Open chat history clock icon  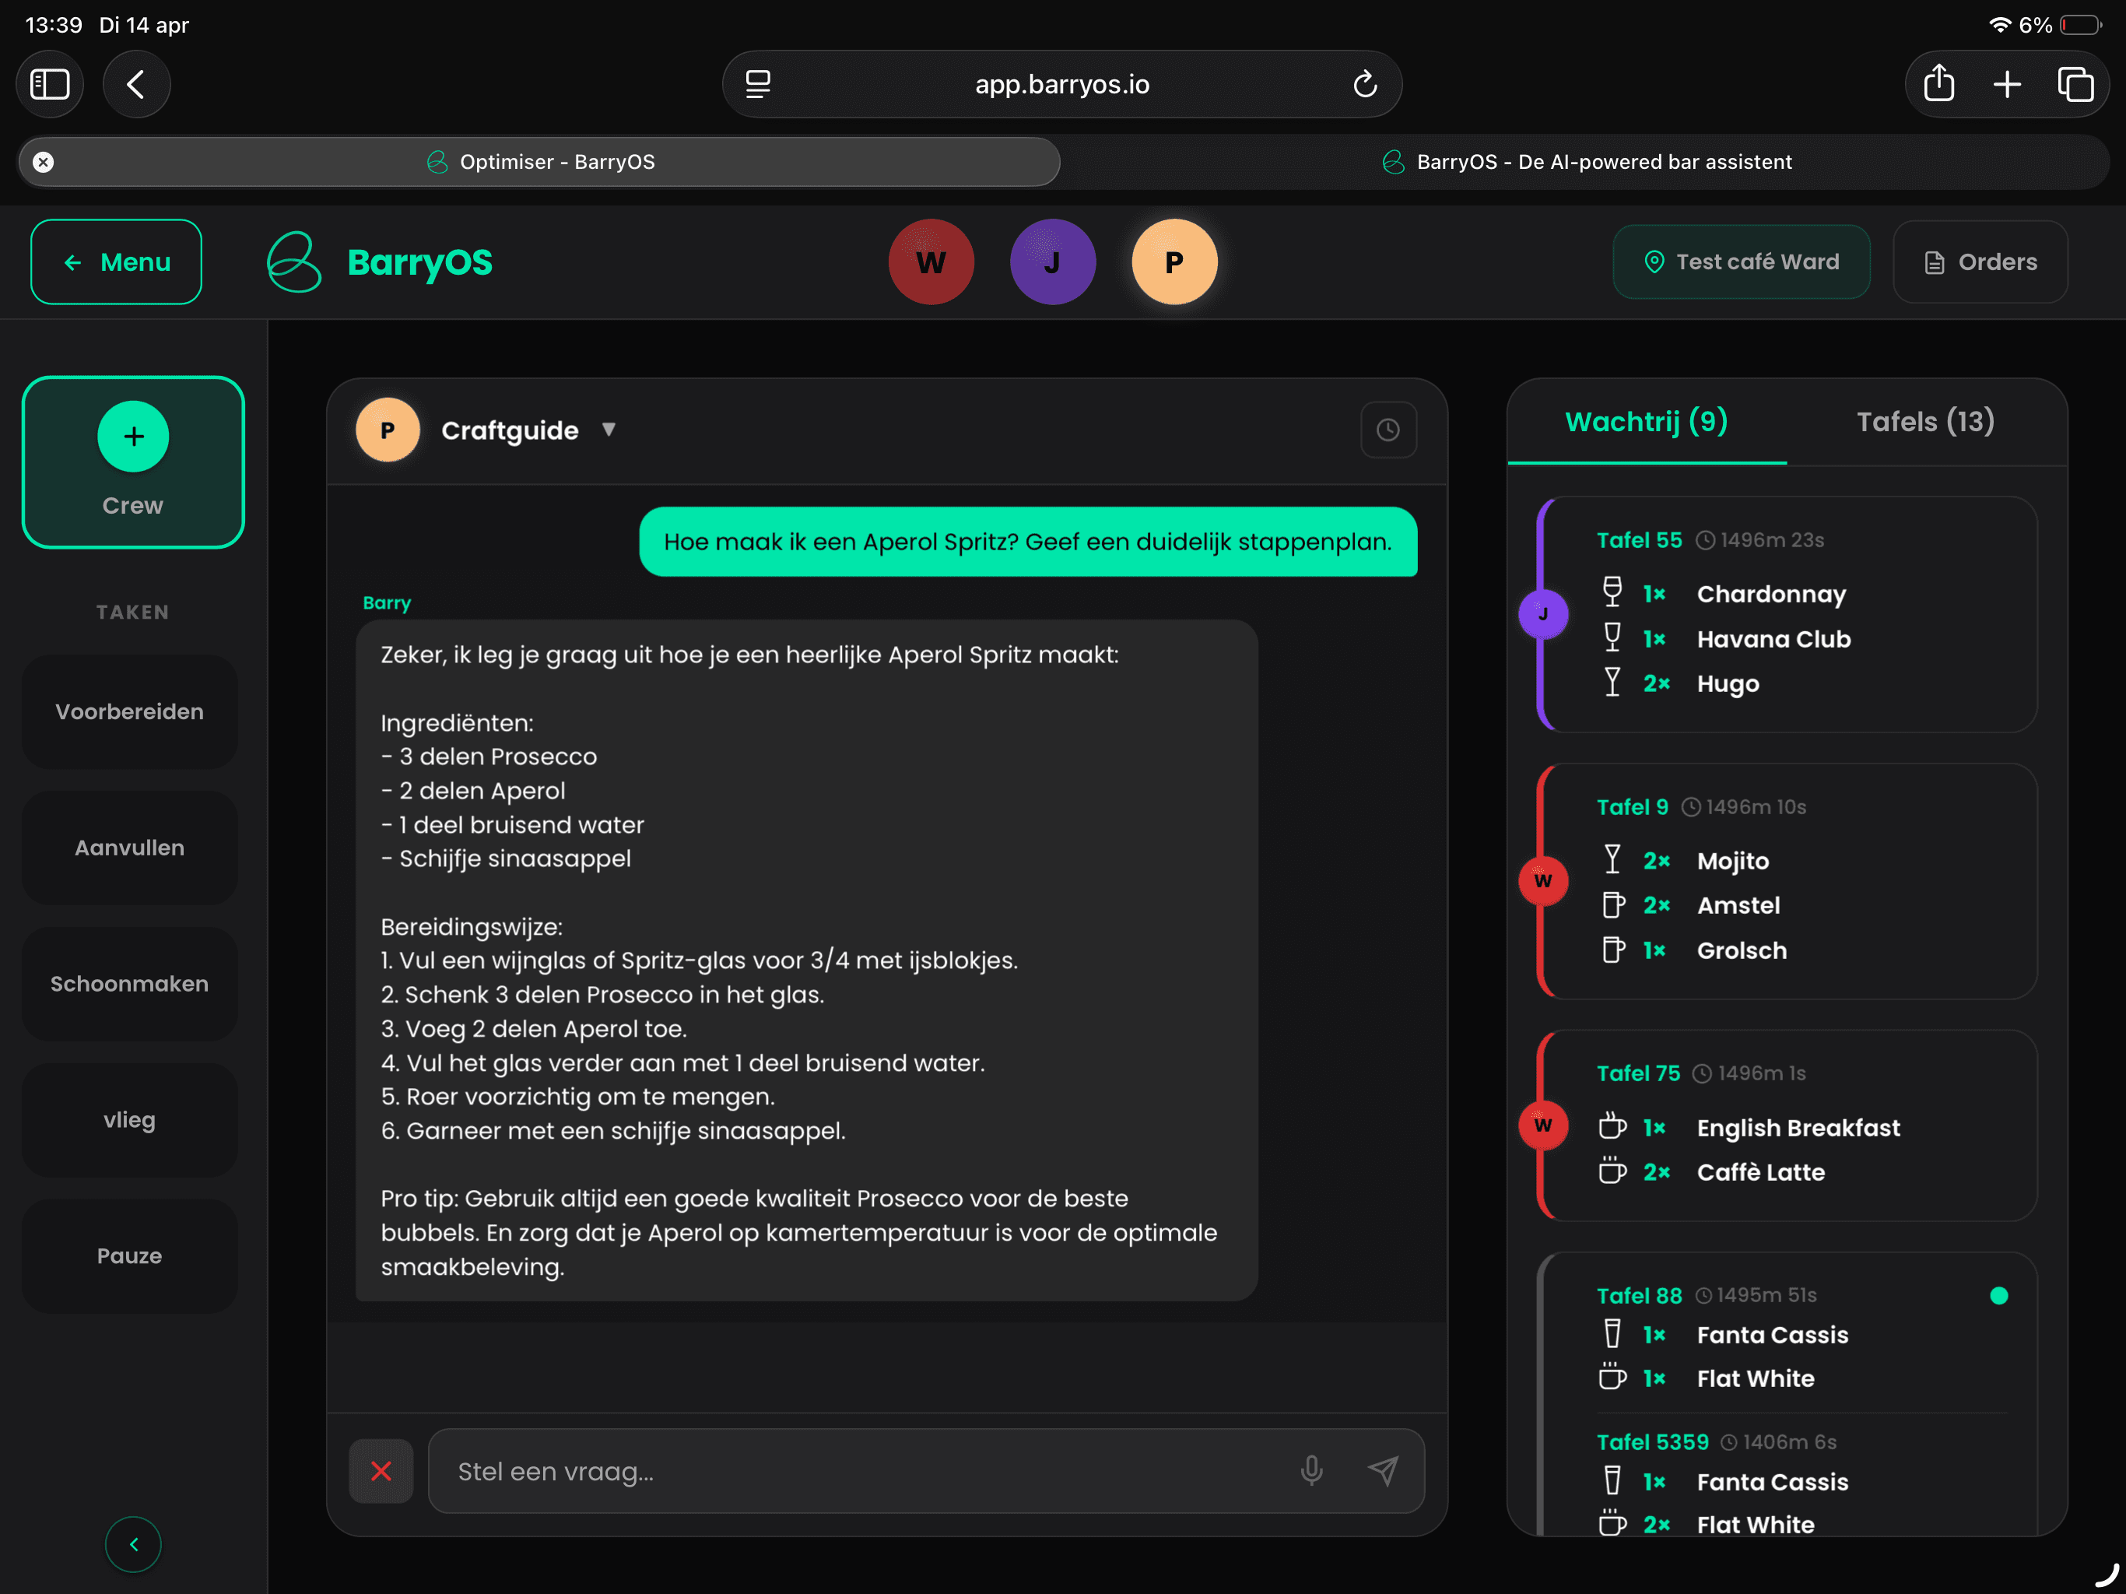pos(1388,430)
